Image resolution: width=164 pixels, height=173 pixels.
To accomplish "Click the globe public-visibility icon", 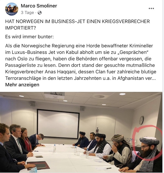I will pos(40,13).
